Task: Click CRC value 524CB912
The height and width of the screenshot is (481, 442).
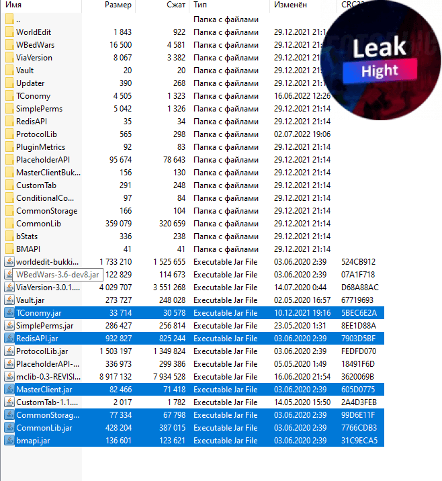Action: click(358, 262)
